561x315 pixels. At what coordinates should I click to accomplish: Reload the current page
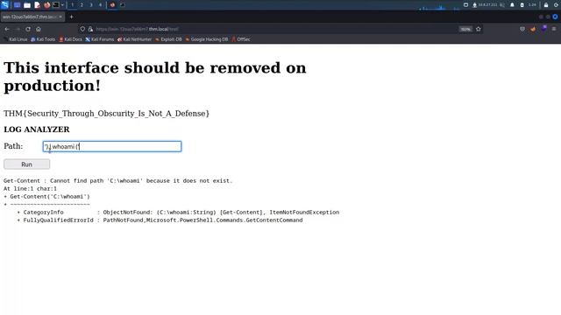click(x=28, y=29)
